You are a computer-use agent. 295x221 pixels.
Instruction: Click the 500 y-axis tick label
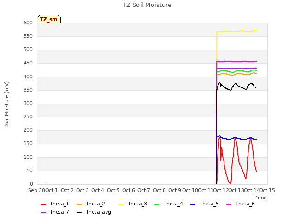click(28, 50)
